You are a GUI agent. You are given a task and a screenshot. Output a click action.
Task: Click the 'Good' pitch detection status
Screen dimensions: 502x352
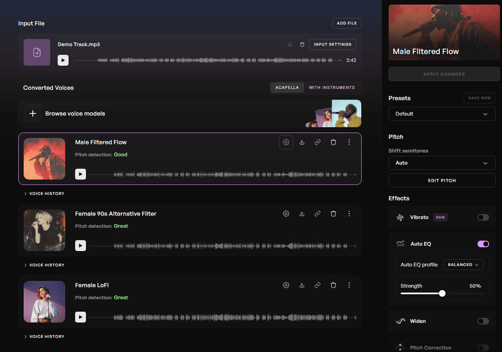[120, 155]
